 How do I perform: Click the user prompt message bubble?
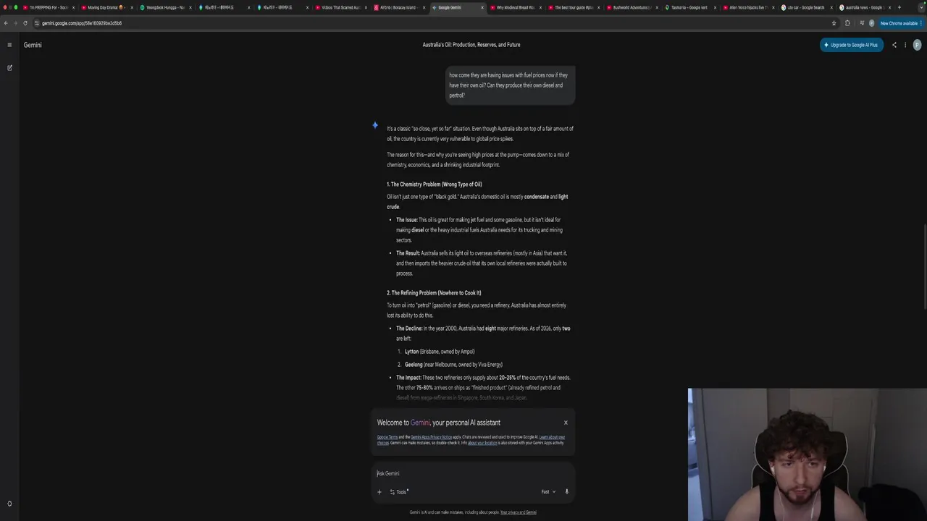pos(509,85)
